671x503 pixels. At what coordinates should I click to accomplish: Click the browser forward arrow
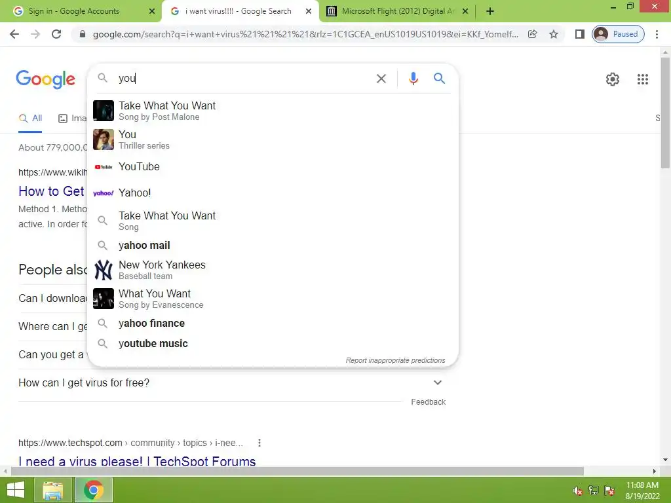tap(35, 34)
